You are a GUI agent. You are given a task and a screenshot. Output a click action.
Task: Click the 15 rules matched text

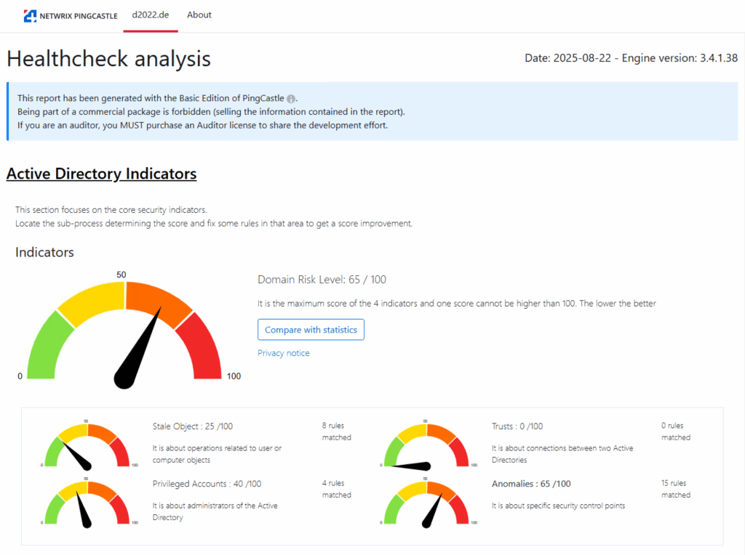[x=676, y=489]
